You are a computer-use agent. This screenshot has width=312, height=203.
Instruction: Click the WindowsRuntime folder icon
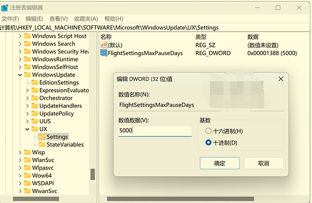pos(27,59)
